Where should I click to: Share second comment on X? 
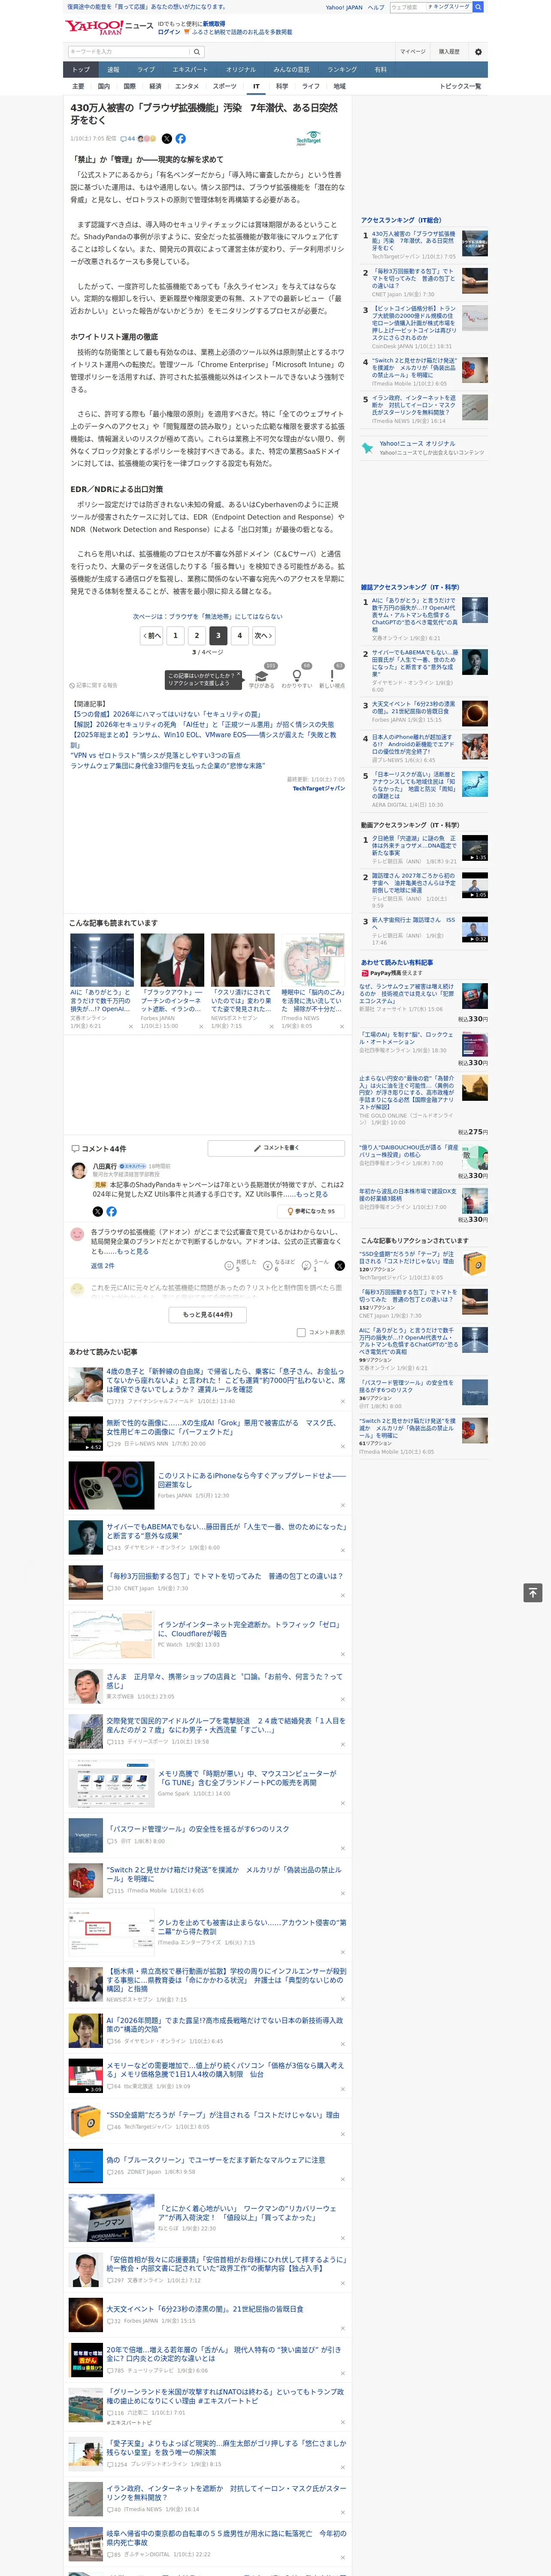tap(340, 1266)
